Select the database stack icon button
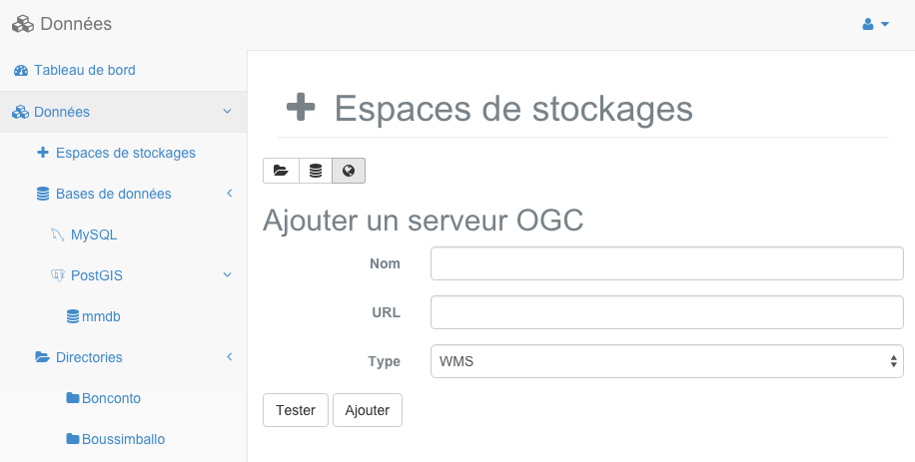The height and width of the screenshot is (462, 915). (315, 171)
